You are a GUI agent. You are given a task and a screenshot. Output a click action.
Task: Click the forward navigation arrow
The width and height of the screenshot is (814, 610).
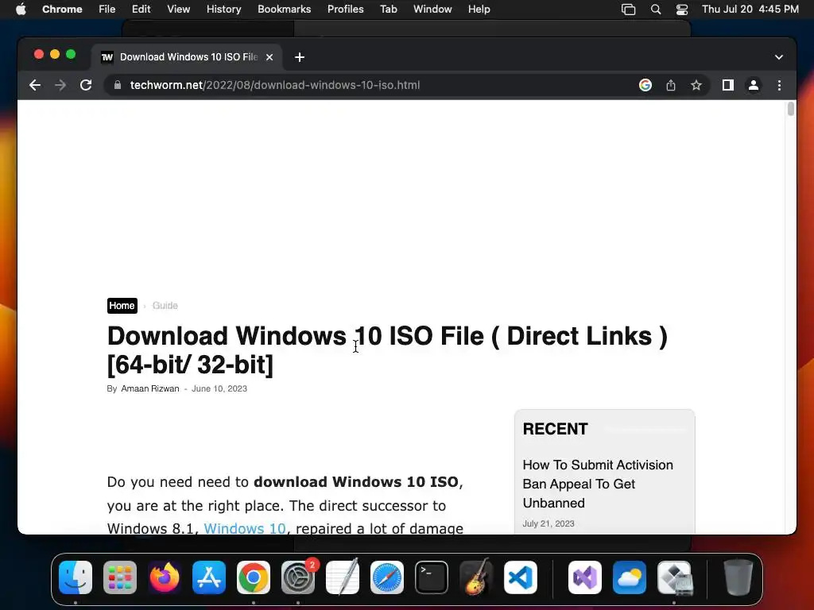tap(60, 85)
